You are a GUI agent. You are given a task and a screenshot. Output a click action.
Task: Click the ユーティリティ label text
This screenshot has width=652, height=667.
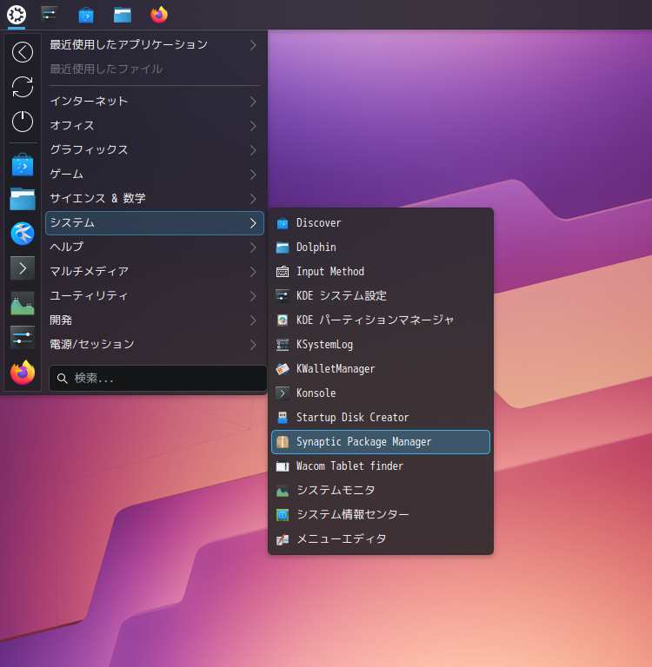point(89,295)
